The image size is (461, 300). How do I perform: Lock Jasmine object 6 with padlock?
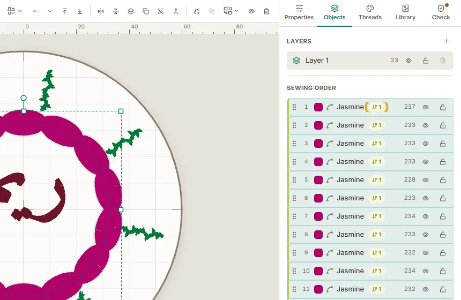442,198
